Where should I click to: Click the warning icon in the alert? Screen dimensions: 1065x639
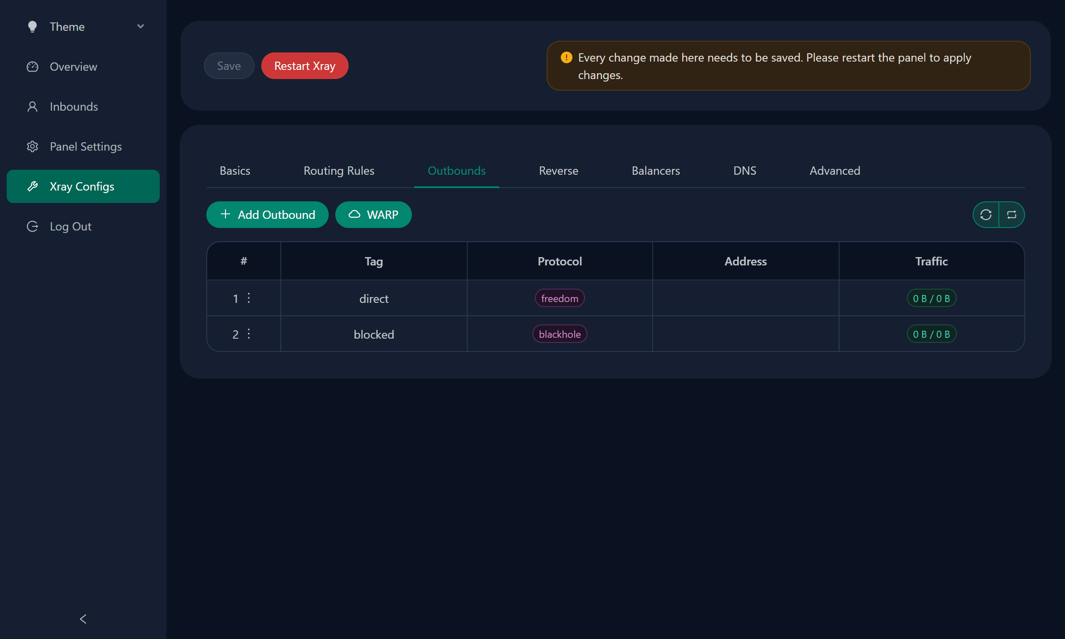567,57
